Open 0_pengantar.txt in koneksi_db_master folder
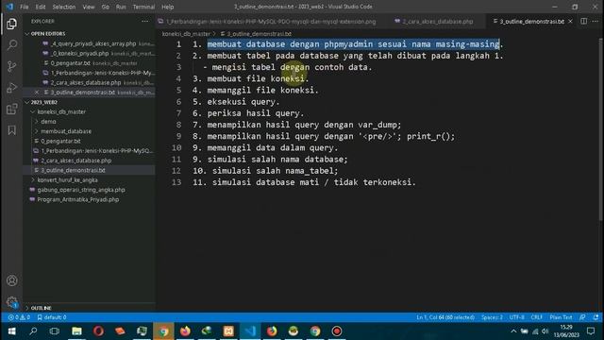Viewport: 604px width, 340px height. point(60,141)
